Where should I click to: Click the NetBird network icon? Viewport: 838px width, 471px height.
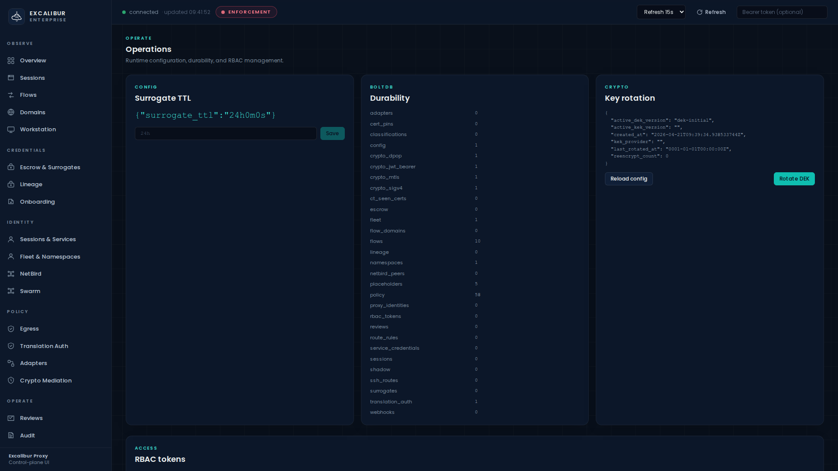tap(11, 274)
